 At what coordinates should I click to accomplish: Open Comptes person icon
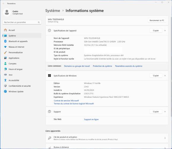tap(5, 63)
